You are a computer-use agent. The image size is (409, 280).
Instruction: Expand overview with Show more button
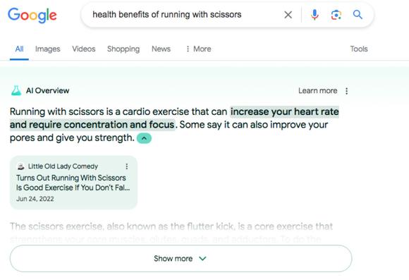click(181, 259)
